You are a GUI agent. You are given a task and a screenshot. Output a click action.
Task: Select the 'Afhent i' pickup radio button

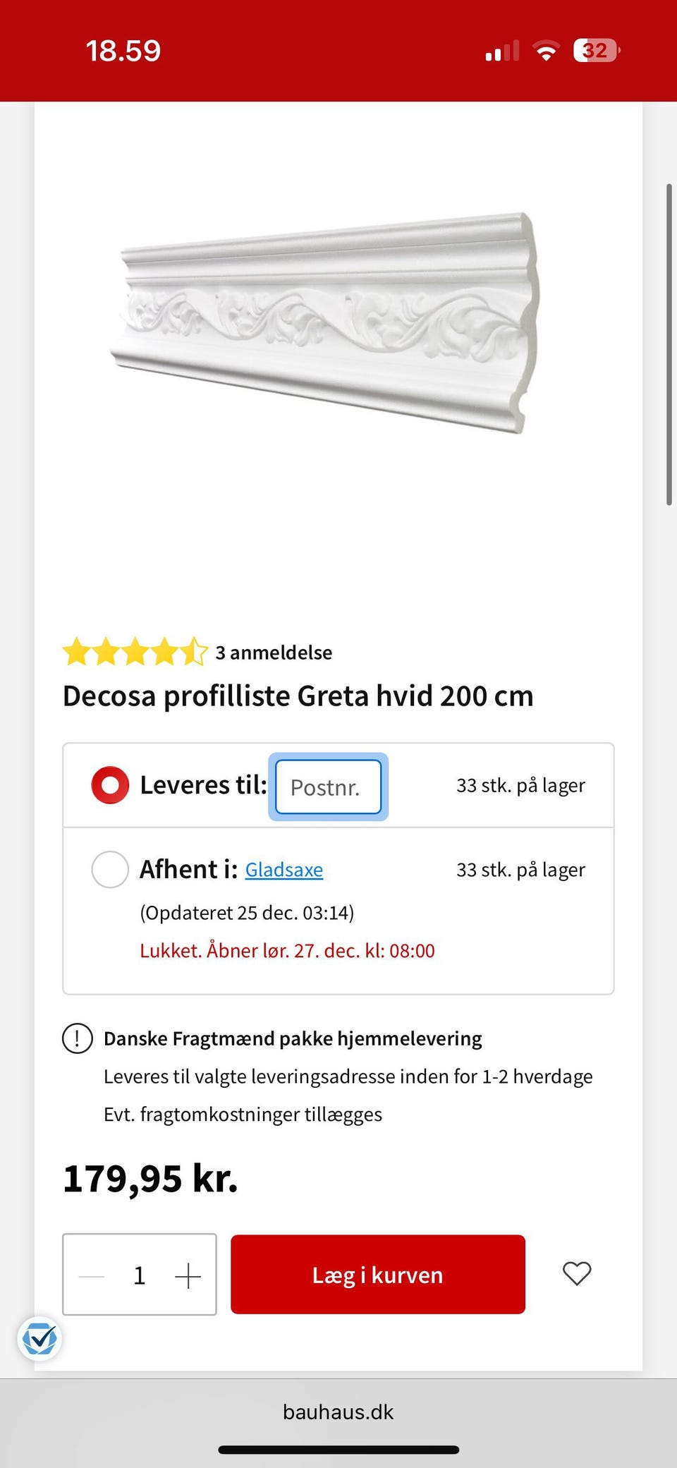pos(110,869)
